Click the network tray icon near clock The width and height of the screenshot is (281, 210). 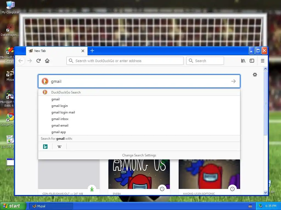[261, 206]
